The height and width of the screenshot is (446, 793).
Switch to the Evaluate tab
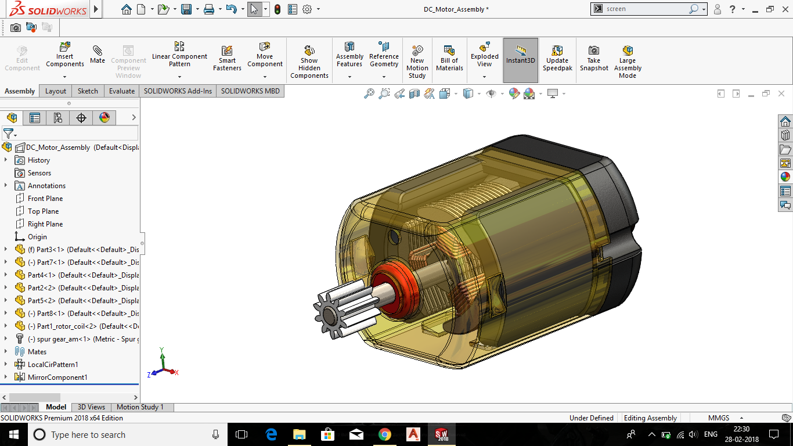pos(122,91)
